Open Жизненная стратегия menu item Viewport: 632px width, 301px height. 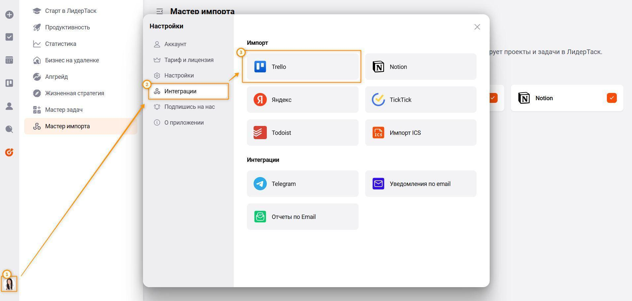click(x=81, y=93)
